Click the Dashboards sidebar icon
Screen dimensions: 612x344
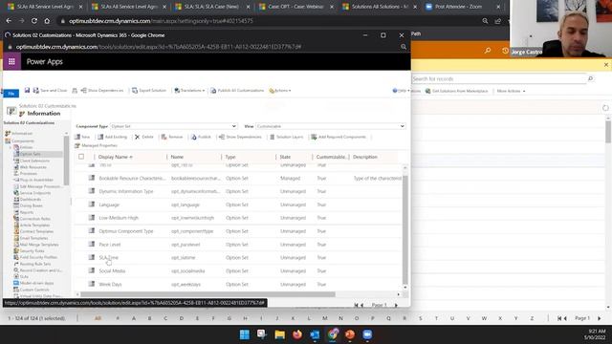click(x=16, y=200)
